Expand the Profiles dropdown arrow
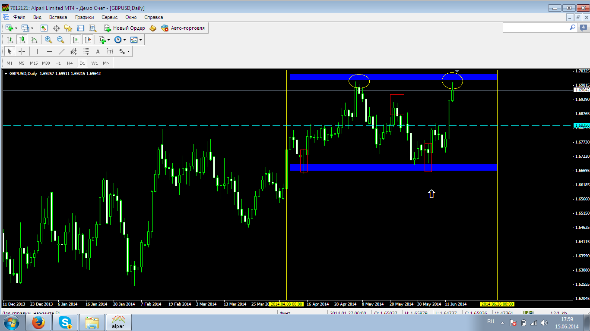 click(32, 28)
